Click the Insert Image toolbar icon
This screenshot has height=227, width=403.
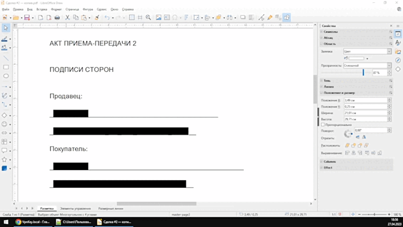tap(158, 17)
